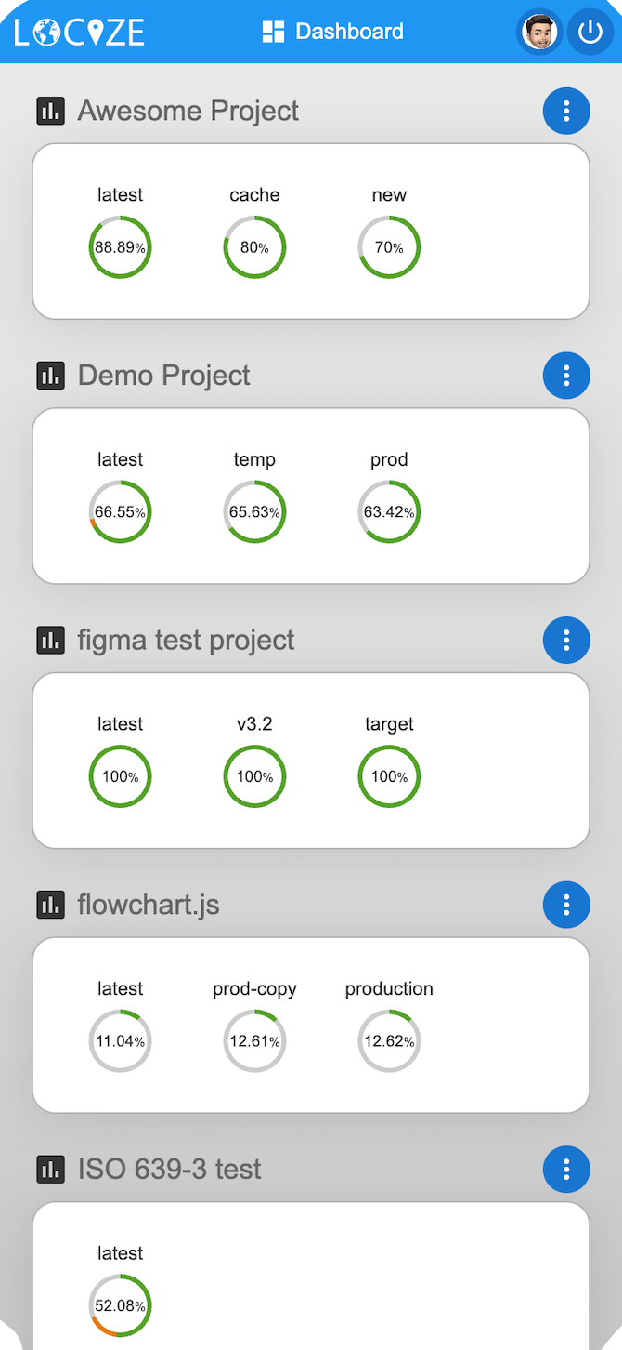
Task: Click the locize logo in the header
Action: click(78, 31)
